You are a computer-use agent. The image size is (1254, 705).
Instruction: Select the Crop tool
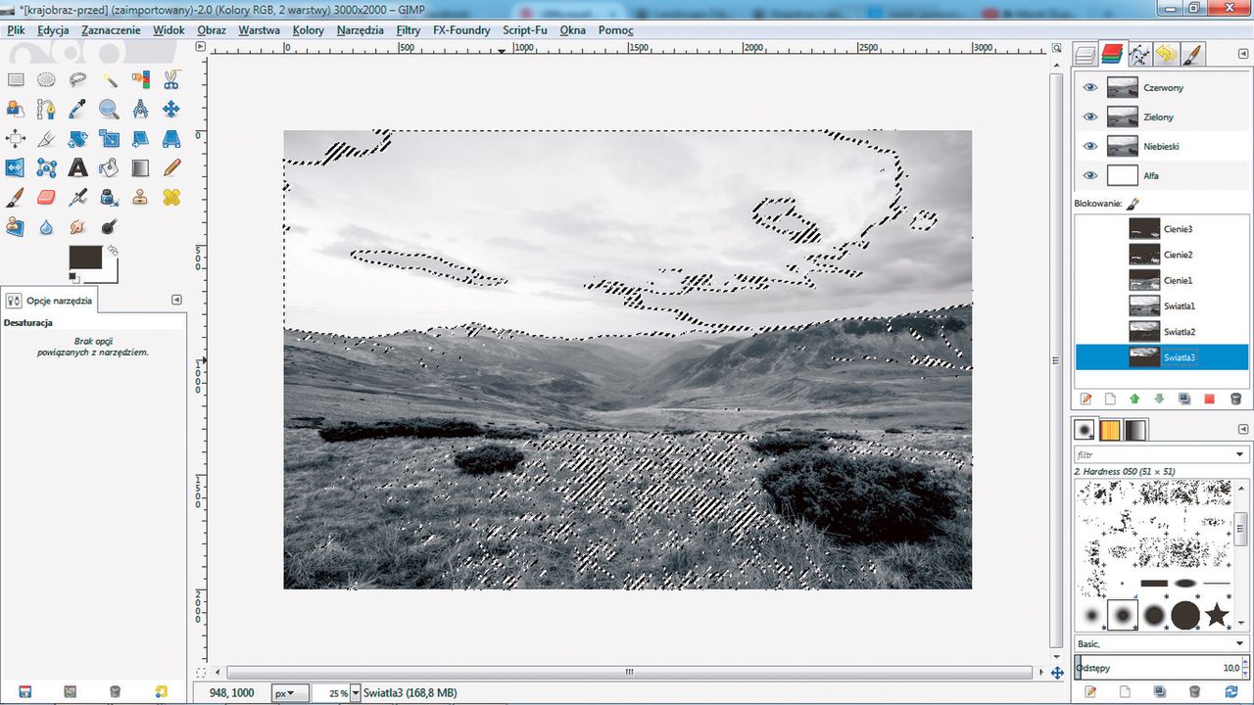46,139
